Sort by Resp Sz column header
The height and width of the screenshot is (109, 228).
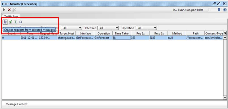159,33
